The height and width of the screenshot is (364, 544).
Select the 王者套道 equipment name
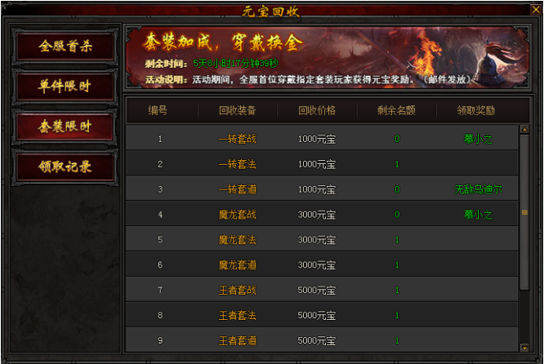238,341
